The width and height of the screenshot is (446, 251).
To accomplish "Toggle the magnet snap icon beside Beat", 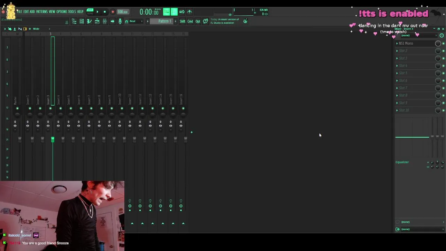I will pos(126,22).
